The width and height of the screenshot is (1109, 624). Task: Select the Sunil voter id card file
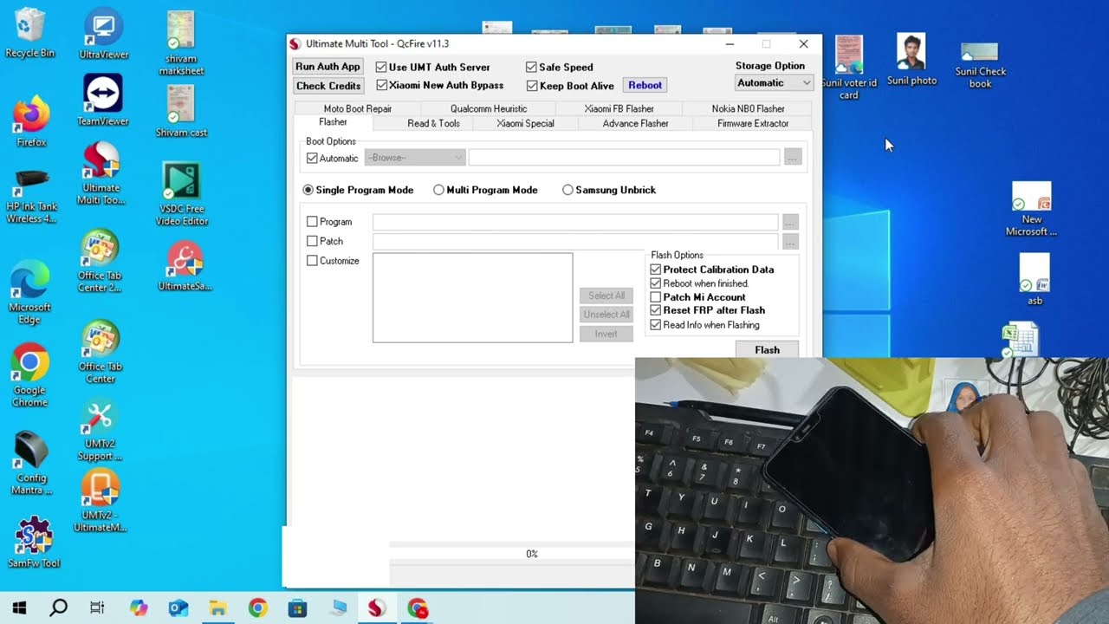point(849,68)
